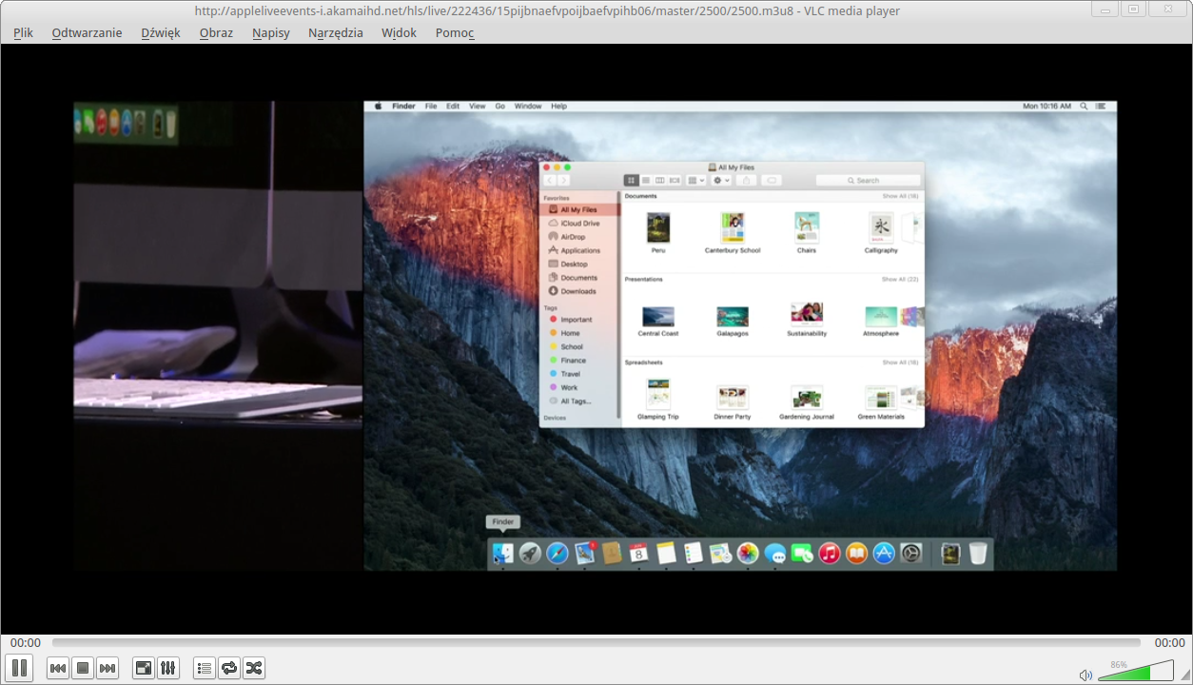This screenshot has height=685, width=1193.
Task: Select iCloud Drive in Finder sidebar
Action: (x=580, y=224)
